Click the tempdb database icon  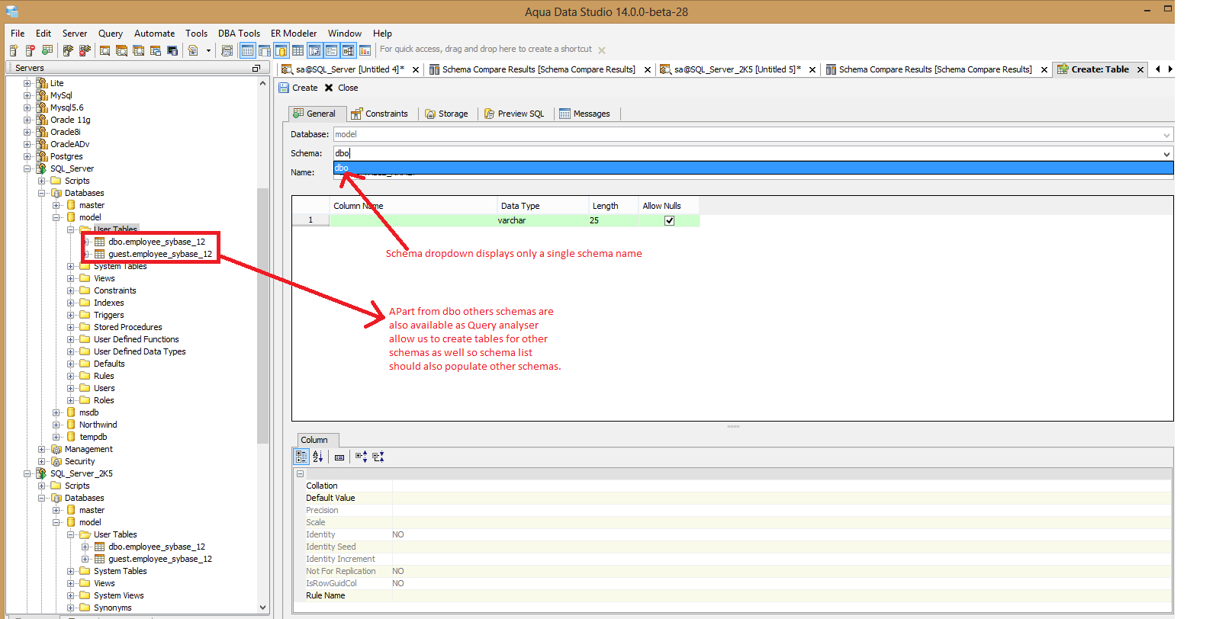click(x=71, y=437)
